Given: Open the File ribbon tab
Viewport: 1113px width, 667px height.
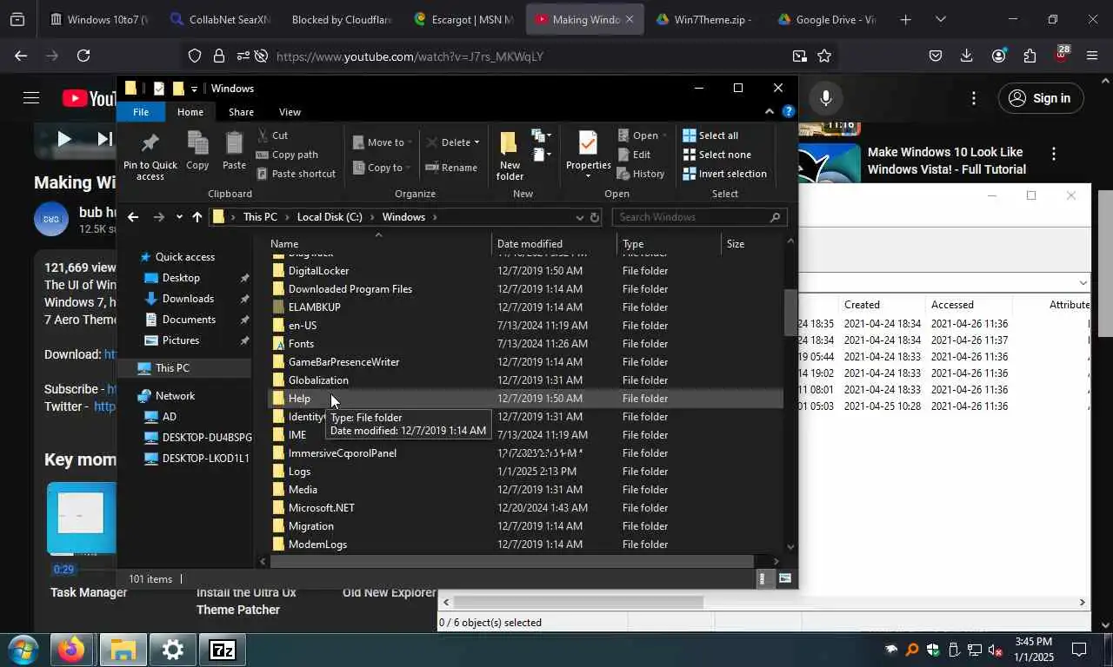Looking at the screenshot, I should (x=140, y=112).
